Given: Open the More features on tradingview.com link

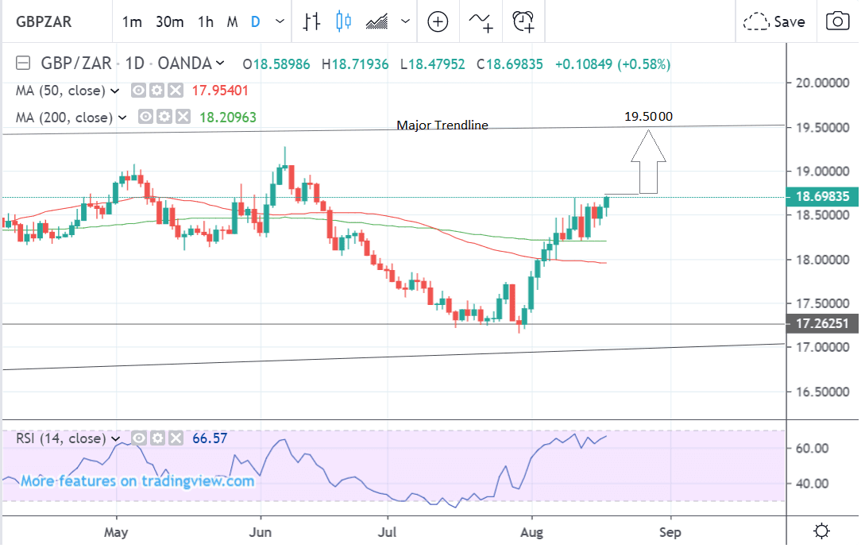Looking at the screenshot, I should [x=137, y=480].
